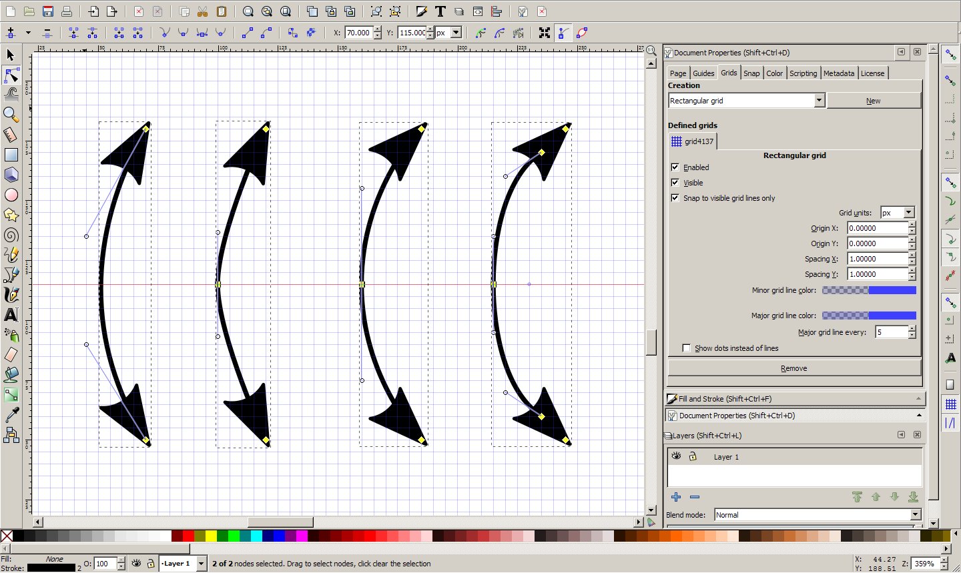Enable Show dots instead of lines
961x573 pixels.
[686, 348]
